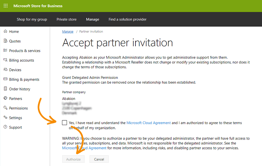262x166 pixels.
Task: Click the Support question mark icon
Action: point(6,127)
